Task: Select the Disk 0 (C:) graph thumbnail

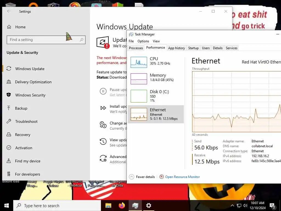Action: pyautogui.click(x=139, y=96)
